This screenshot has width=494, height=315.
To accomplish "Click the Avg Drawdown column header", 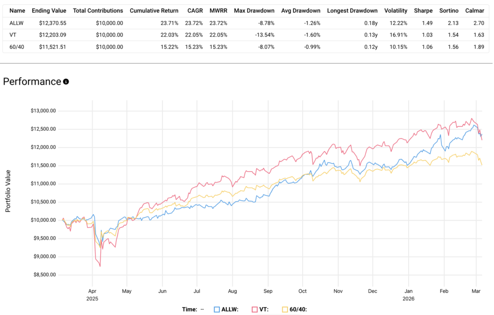I will [x=301, y=11].
